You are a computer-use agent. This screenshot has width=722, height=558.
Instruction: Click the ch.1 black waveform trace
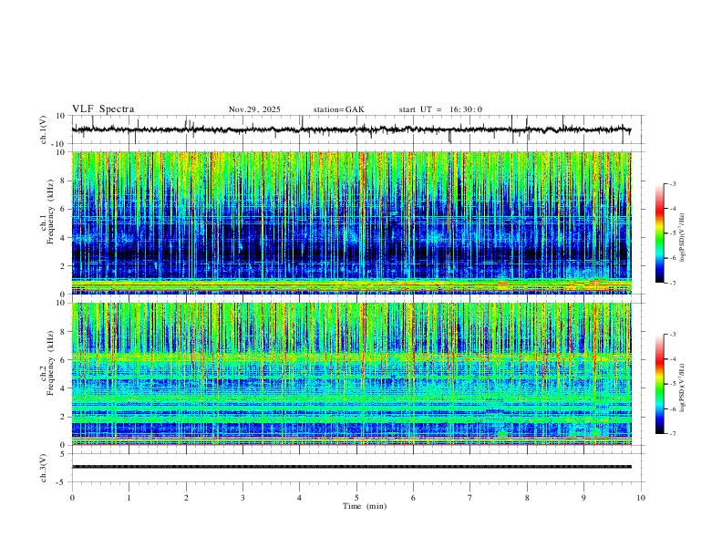(x=351, y=129)
